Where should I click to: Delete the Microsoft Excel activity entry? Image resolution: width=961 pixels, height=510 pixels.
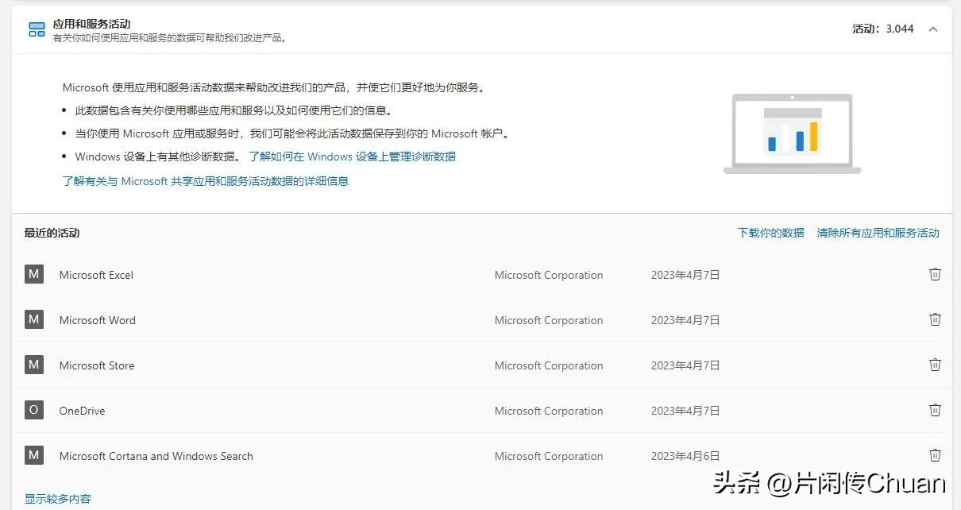pos(935,274)
